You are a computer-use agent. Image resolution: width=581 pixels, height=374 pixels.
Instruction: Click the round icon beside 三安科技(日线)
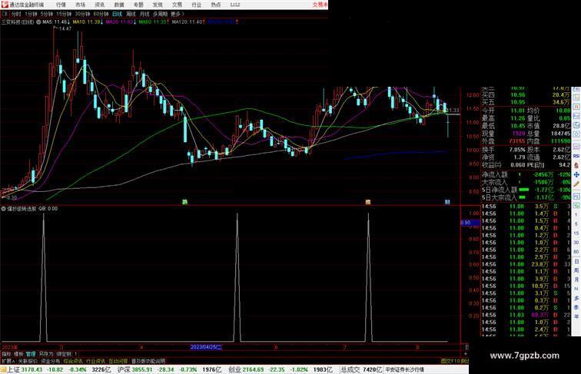pos(38,22)
